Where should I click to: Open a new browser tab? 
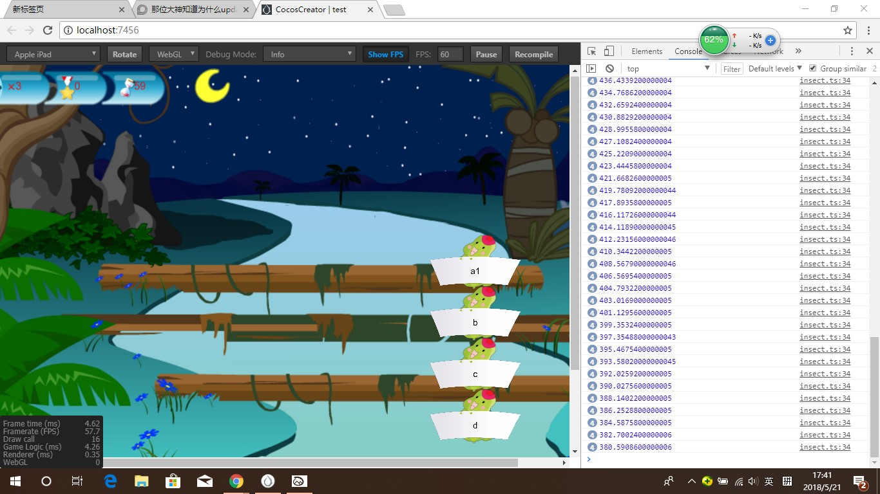394,10
